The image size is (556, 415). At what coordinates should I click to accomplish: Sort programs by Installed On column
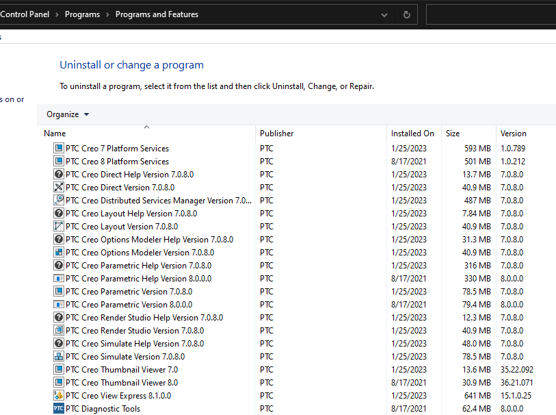coord(412,134)
